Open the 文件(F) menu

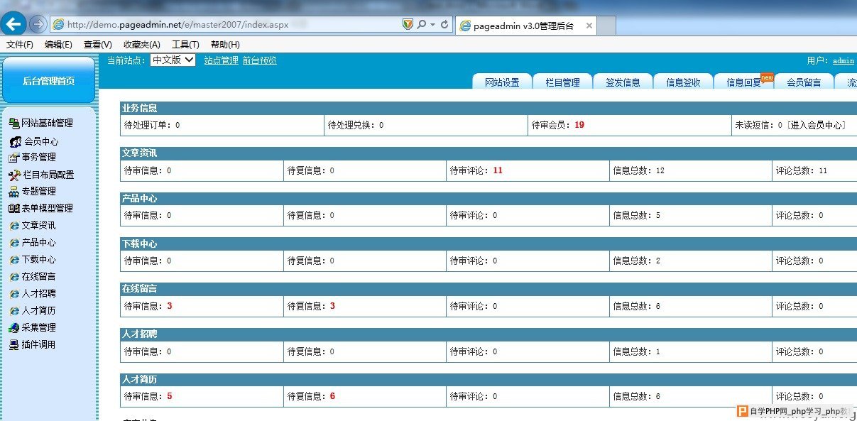(x=20, y=45)
